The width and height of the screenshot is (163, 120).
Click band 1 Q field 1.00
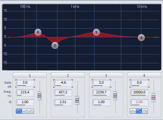point(25,102)
